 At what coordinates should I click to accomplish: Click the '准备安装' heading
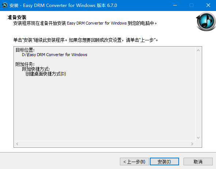click(17, 17)
